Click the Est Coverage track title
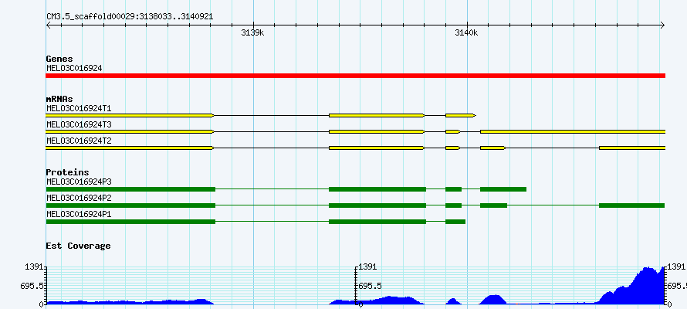 point(78,246)
